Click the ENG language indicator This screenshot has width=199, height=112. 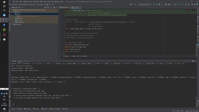[x=4, y=100]
